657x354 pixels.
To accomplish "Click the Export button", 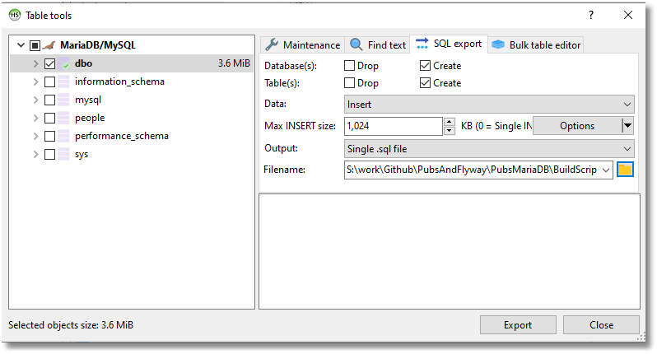I will pos(518,325).
